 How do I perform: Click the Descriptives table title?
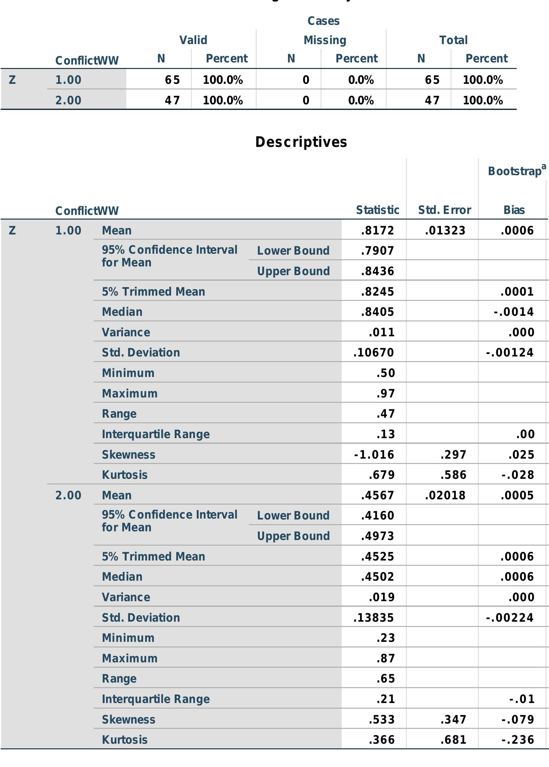point(301,142)
